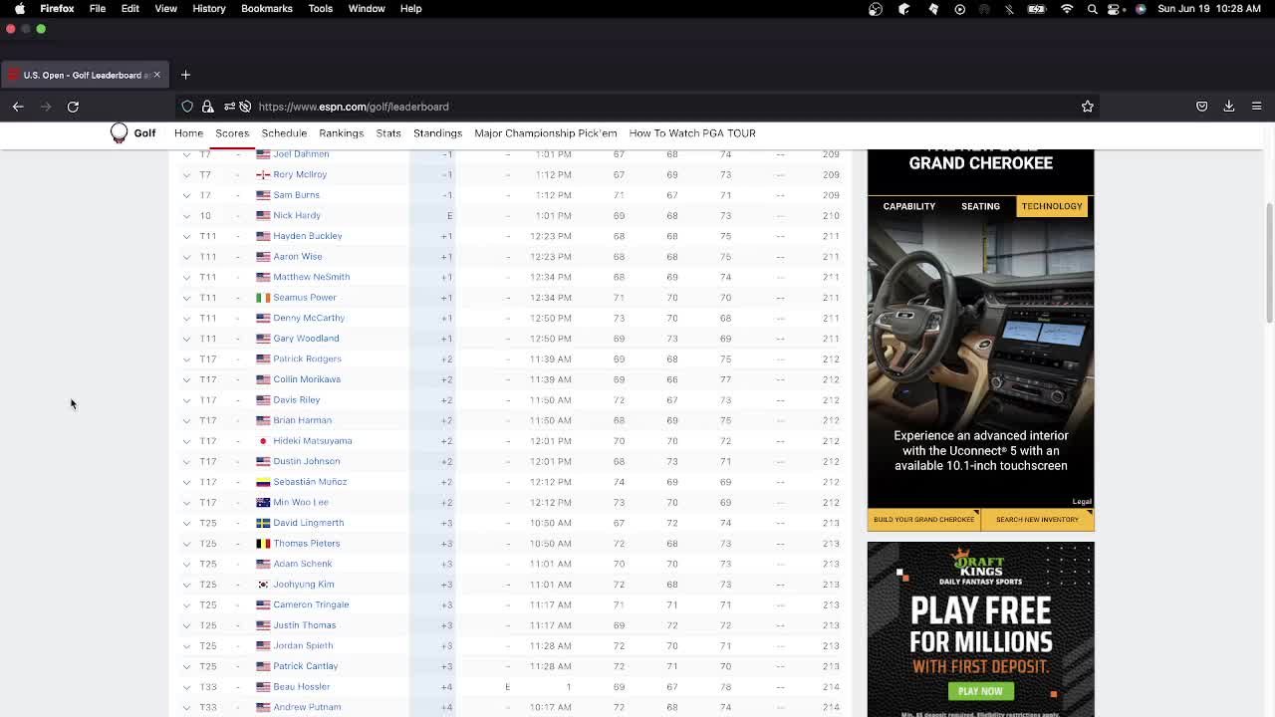This screenshot has width=1275, height=717.
Task: Click Min Woo Lee's name
Action: tap(301, 503)
